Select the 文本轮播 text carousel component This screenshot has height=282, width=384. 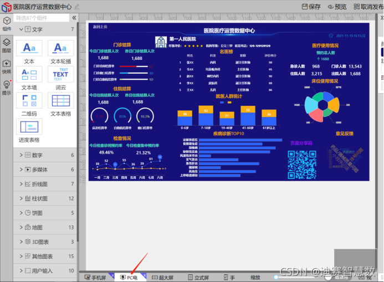(61, 52)
